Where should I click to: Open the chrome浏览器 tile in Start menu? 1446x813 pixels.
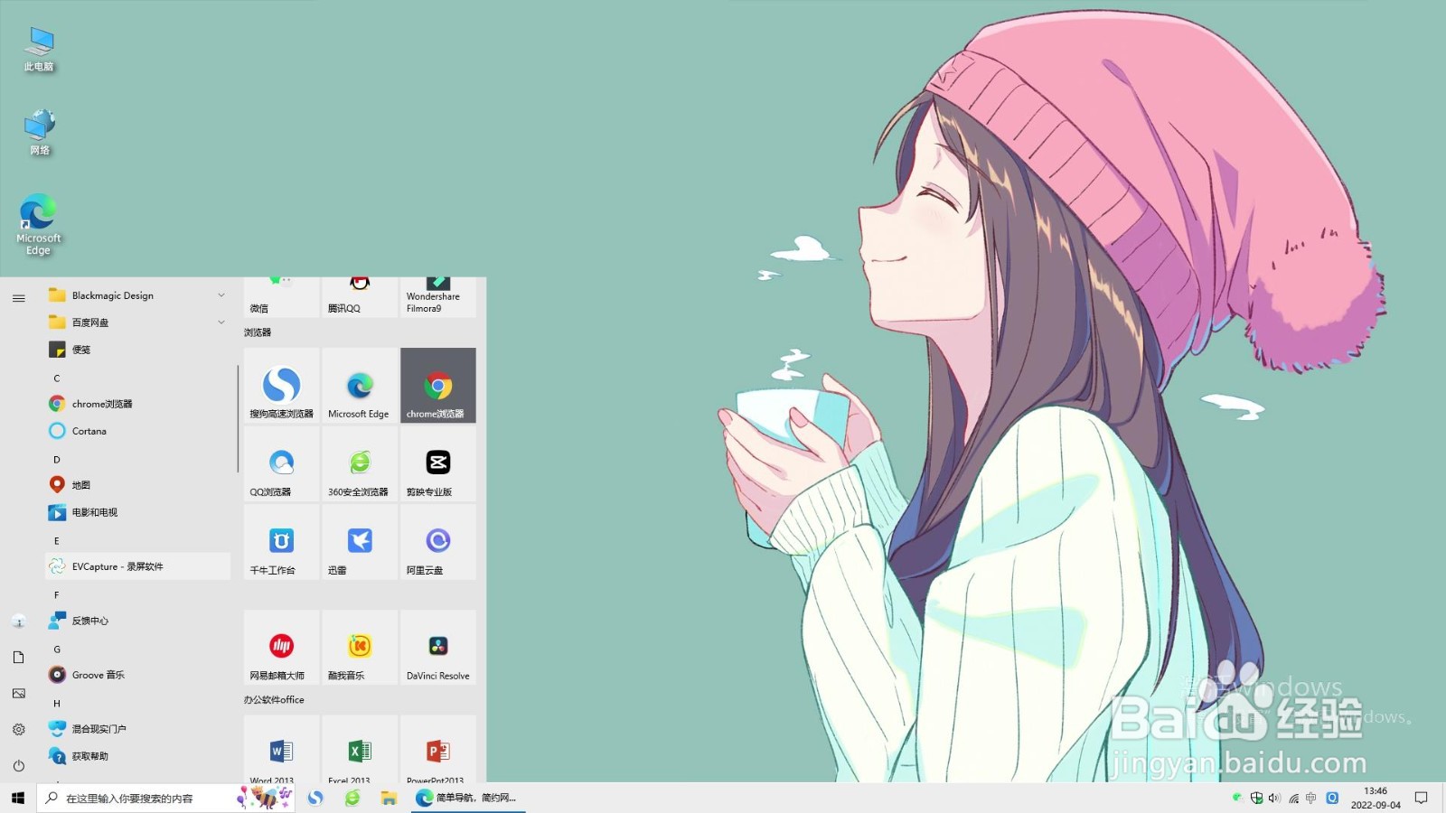point(438,386)
